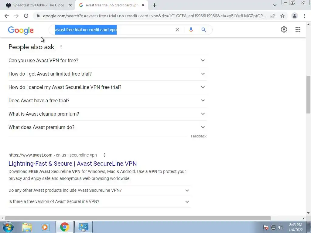The image size is (311, 233).
Task: Share this page via address bar icon
Action: point(273,16)
